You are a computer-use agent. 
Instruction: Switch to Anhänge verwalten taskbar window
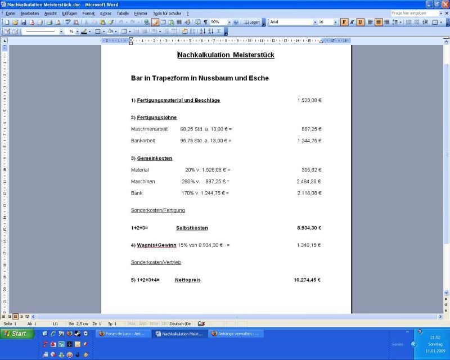[236, 334]
